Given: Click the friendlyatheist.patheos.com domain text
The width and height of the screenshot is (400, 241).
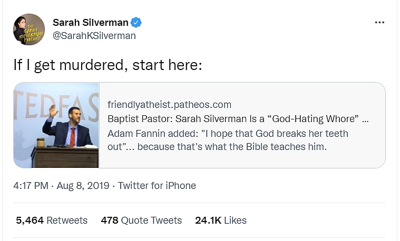Looking at the screenshot, I should (169, 105).
